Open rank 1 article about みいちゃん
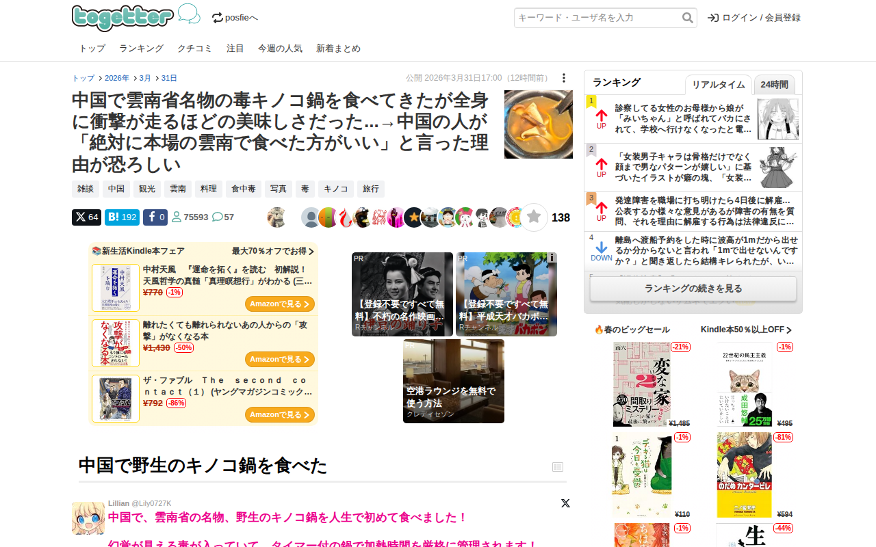The image size is (876, 547). coord(684,118)
